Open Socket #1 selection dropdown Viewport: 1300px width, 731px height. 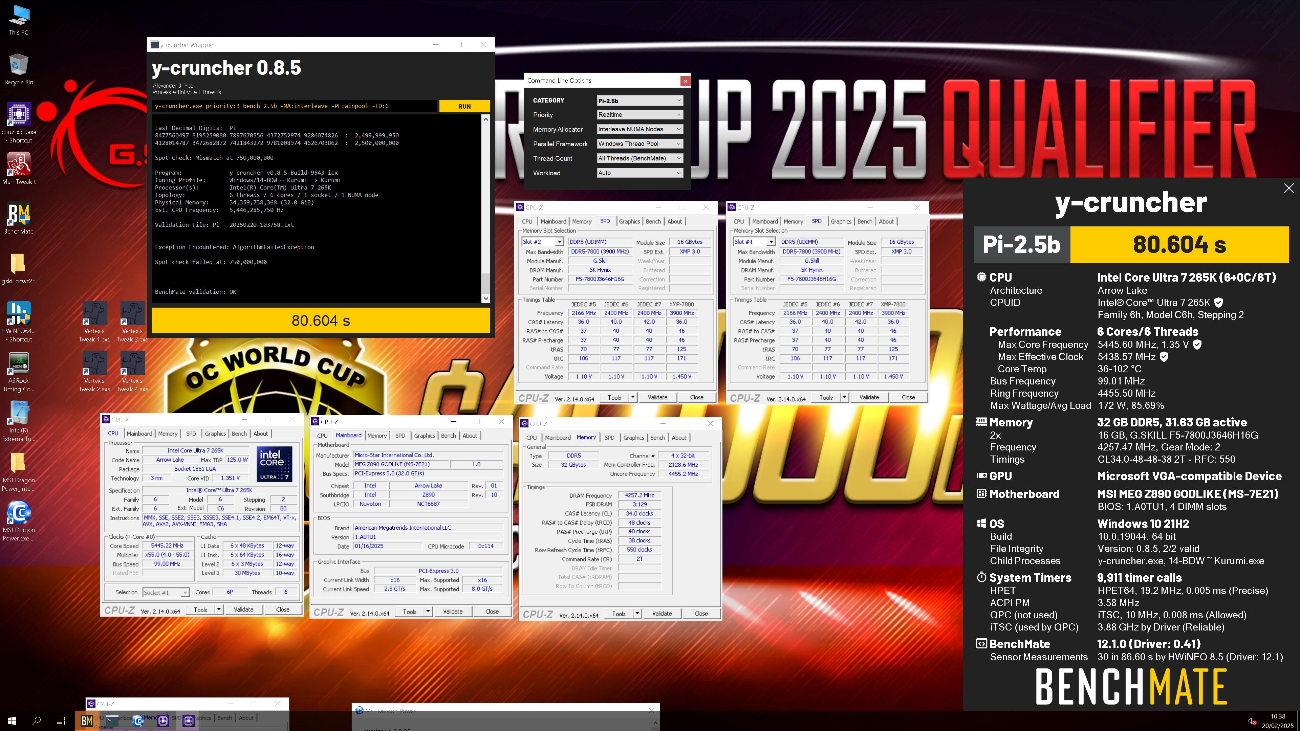click(166, 592)
